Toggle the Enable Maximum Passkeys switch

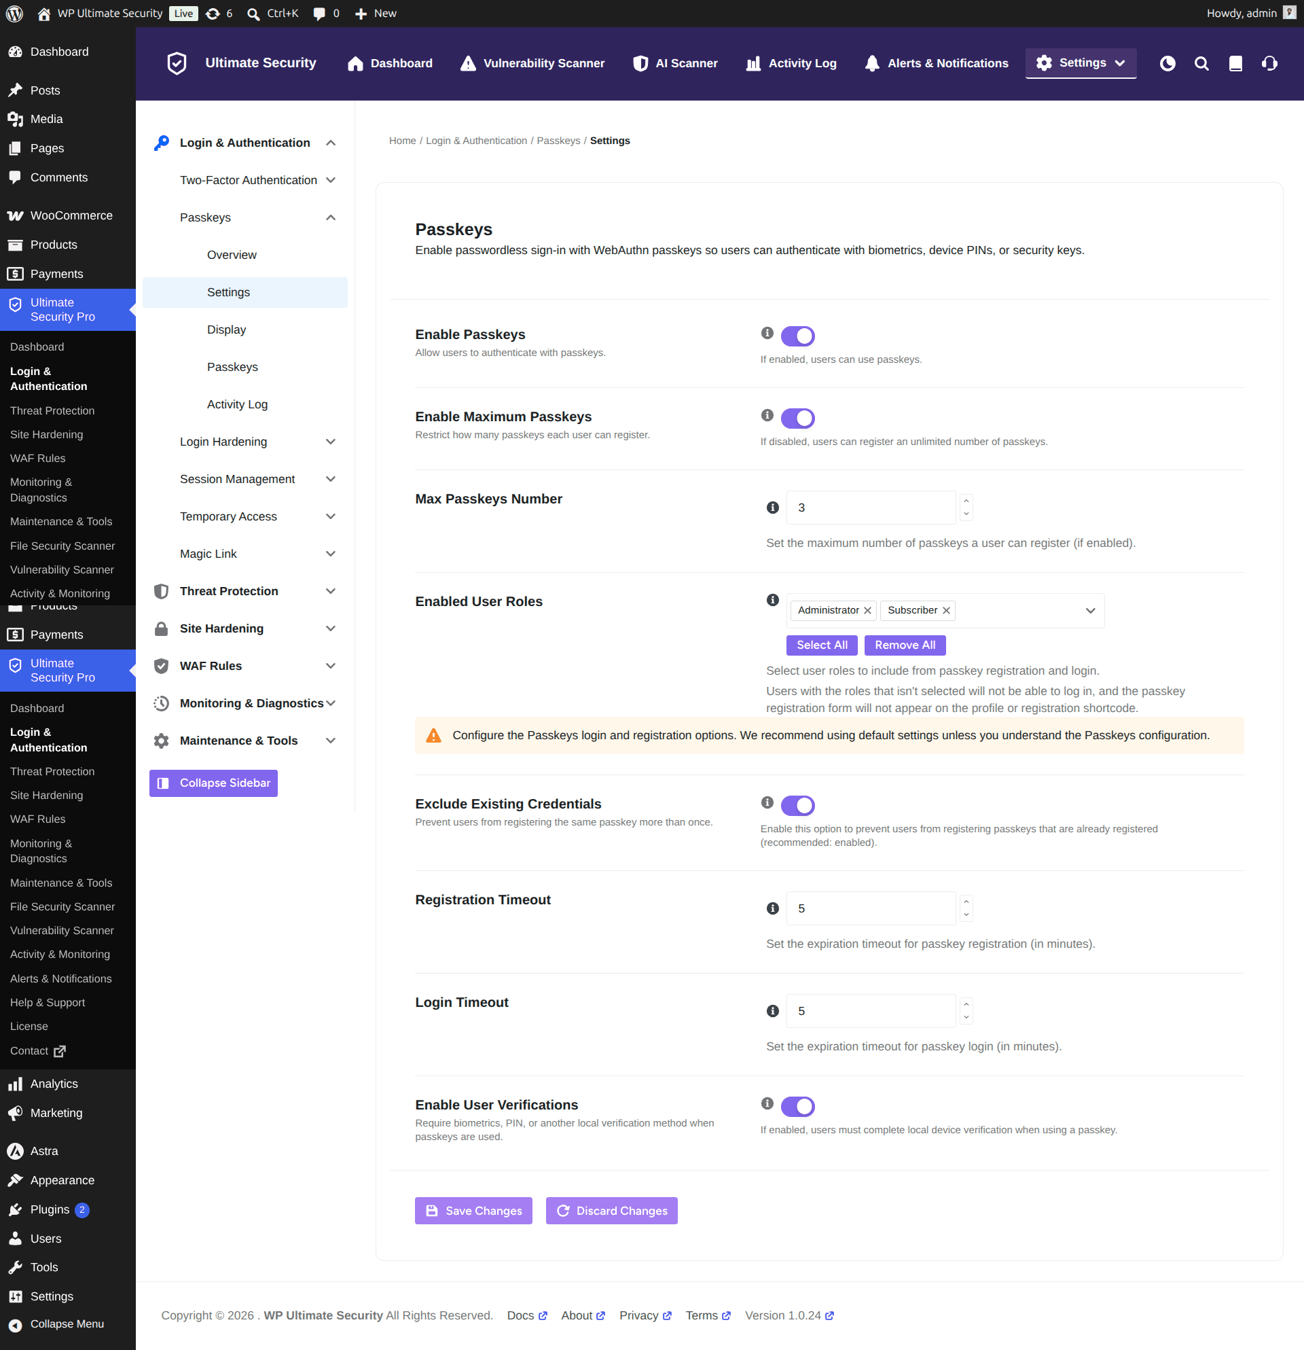pyautogui.click(x=797, y=417)
